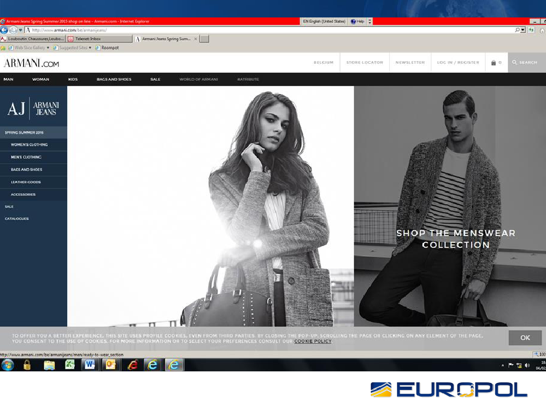Click the zoom level 100 control in the status bar

tap(540, 354)
